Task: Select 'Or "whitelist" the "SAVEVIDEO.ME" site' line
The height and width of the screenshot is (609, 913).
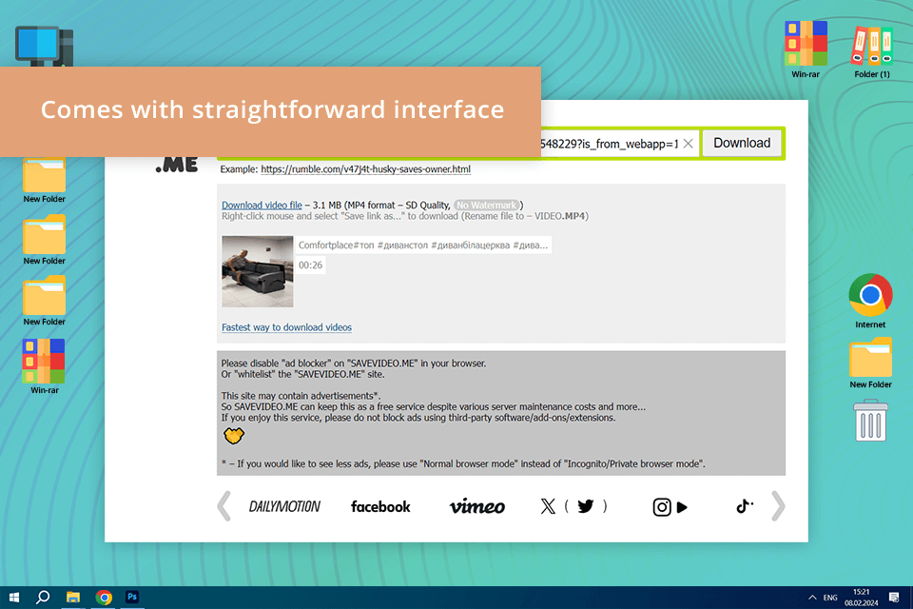Action: [302, 375]
